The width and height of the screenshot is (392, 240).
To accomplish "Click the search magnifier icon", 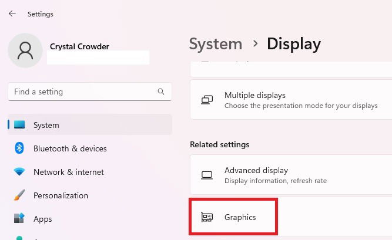I will point(161,92).
